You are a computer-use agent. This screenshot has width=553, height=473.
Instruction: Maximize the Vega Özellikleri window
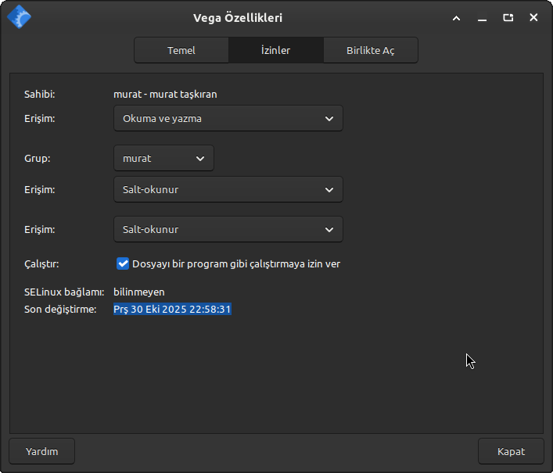coord(508,18)
